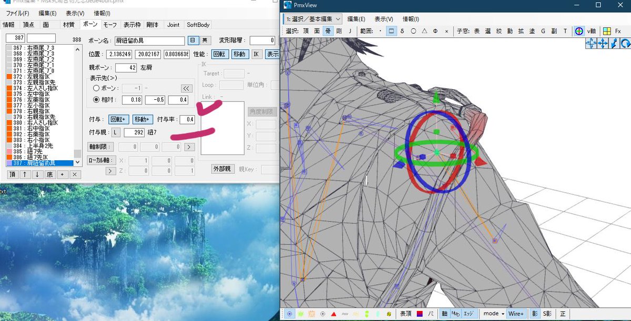Switch the bone name to Japanese (日)
The height and width of the screenshot is (321, 631).
(x=193, y=40)
